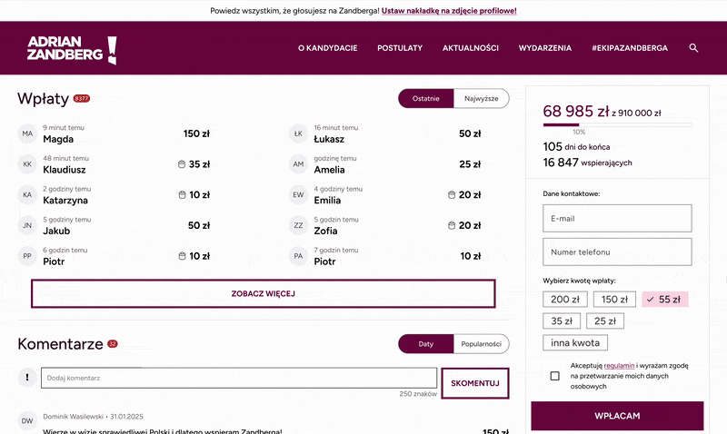Click recurring-payment icon beside Piotr's 10 zł, six hours ago
The width and height of the screenshot is (727, 434).
183,256
